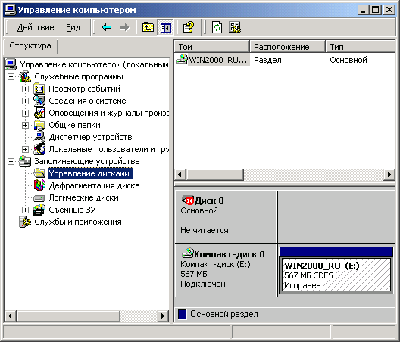Select Дефрагментация диска tree item
Image resolution: width=400 pixels, height=342 pixels.
tap(94, 185)
